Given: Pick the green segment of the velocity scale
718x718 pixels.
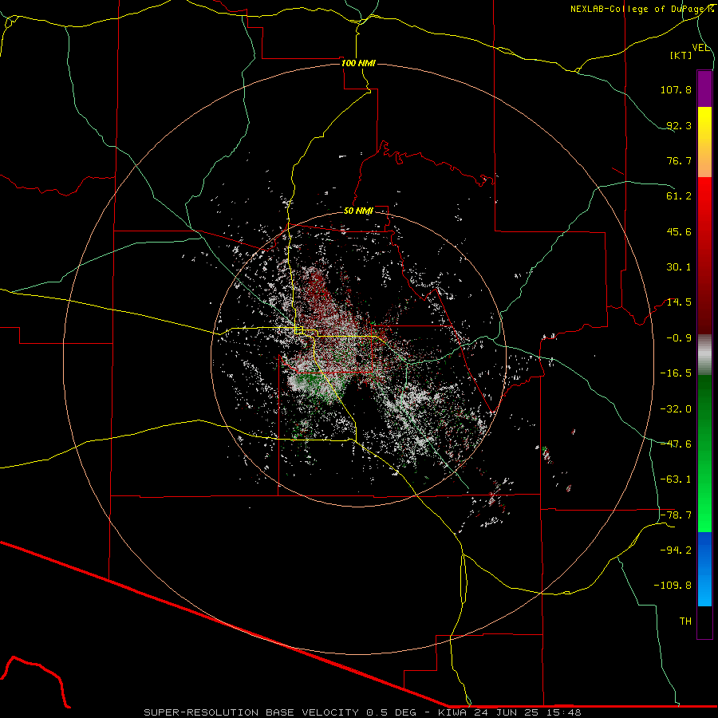Looking at the screenshot, I should (704, 453).
